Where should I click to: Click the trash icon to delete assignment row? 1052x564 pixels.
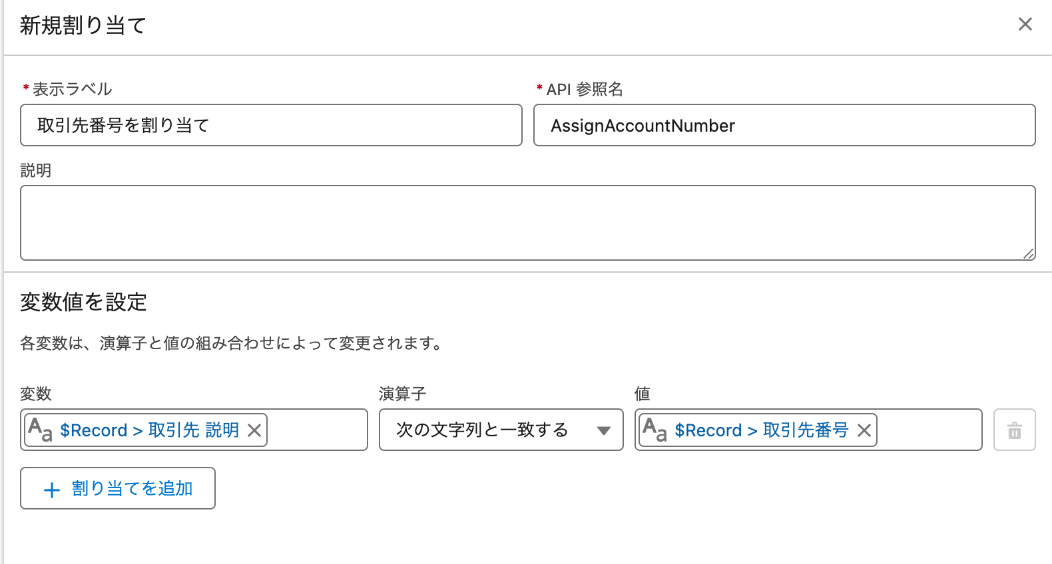pyautogui.click(x=1015, y=430)
